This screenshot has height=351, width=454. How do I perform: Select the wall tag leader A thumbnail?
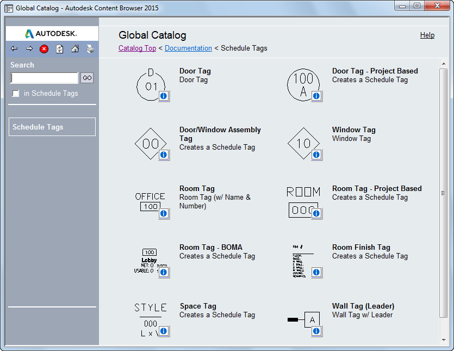tap(303, 319)
